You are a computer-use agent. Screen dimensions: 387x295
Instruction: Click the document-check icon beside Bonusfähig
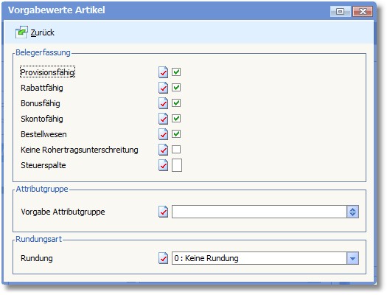point(163,103)
